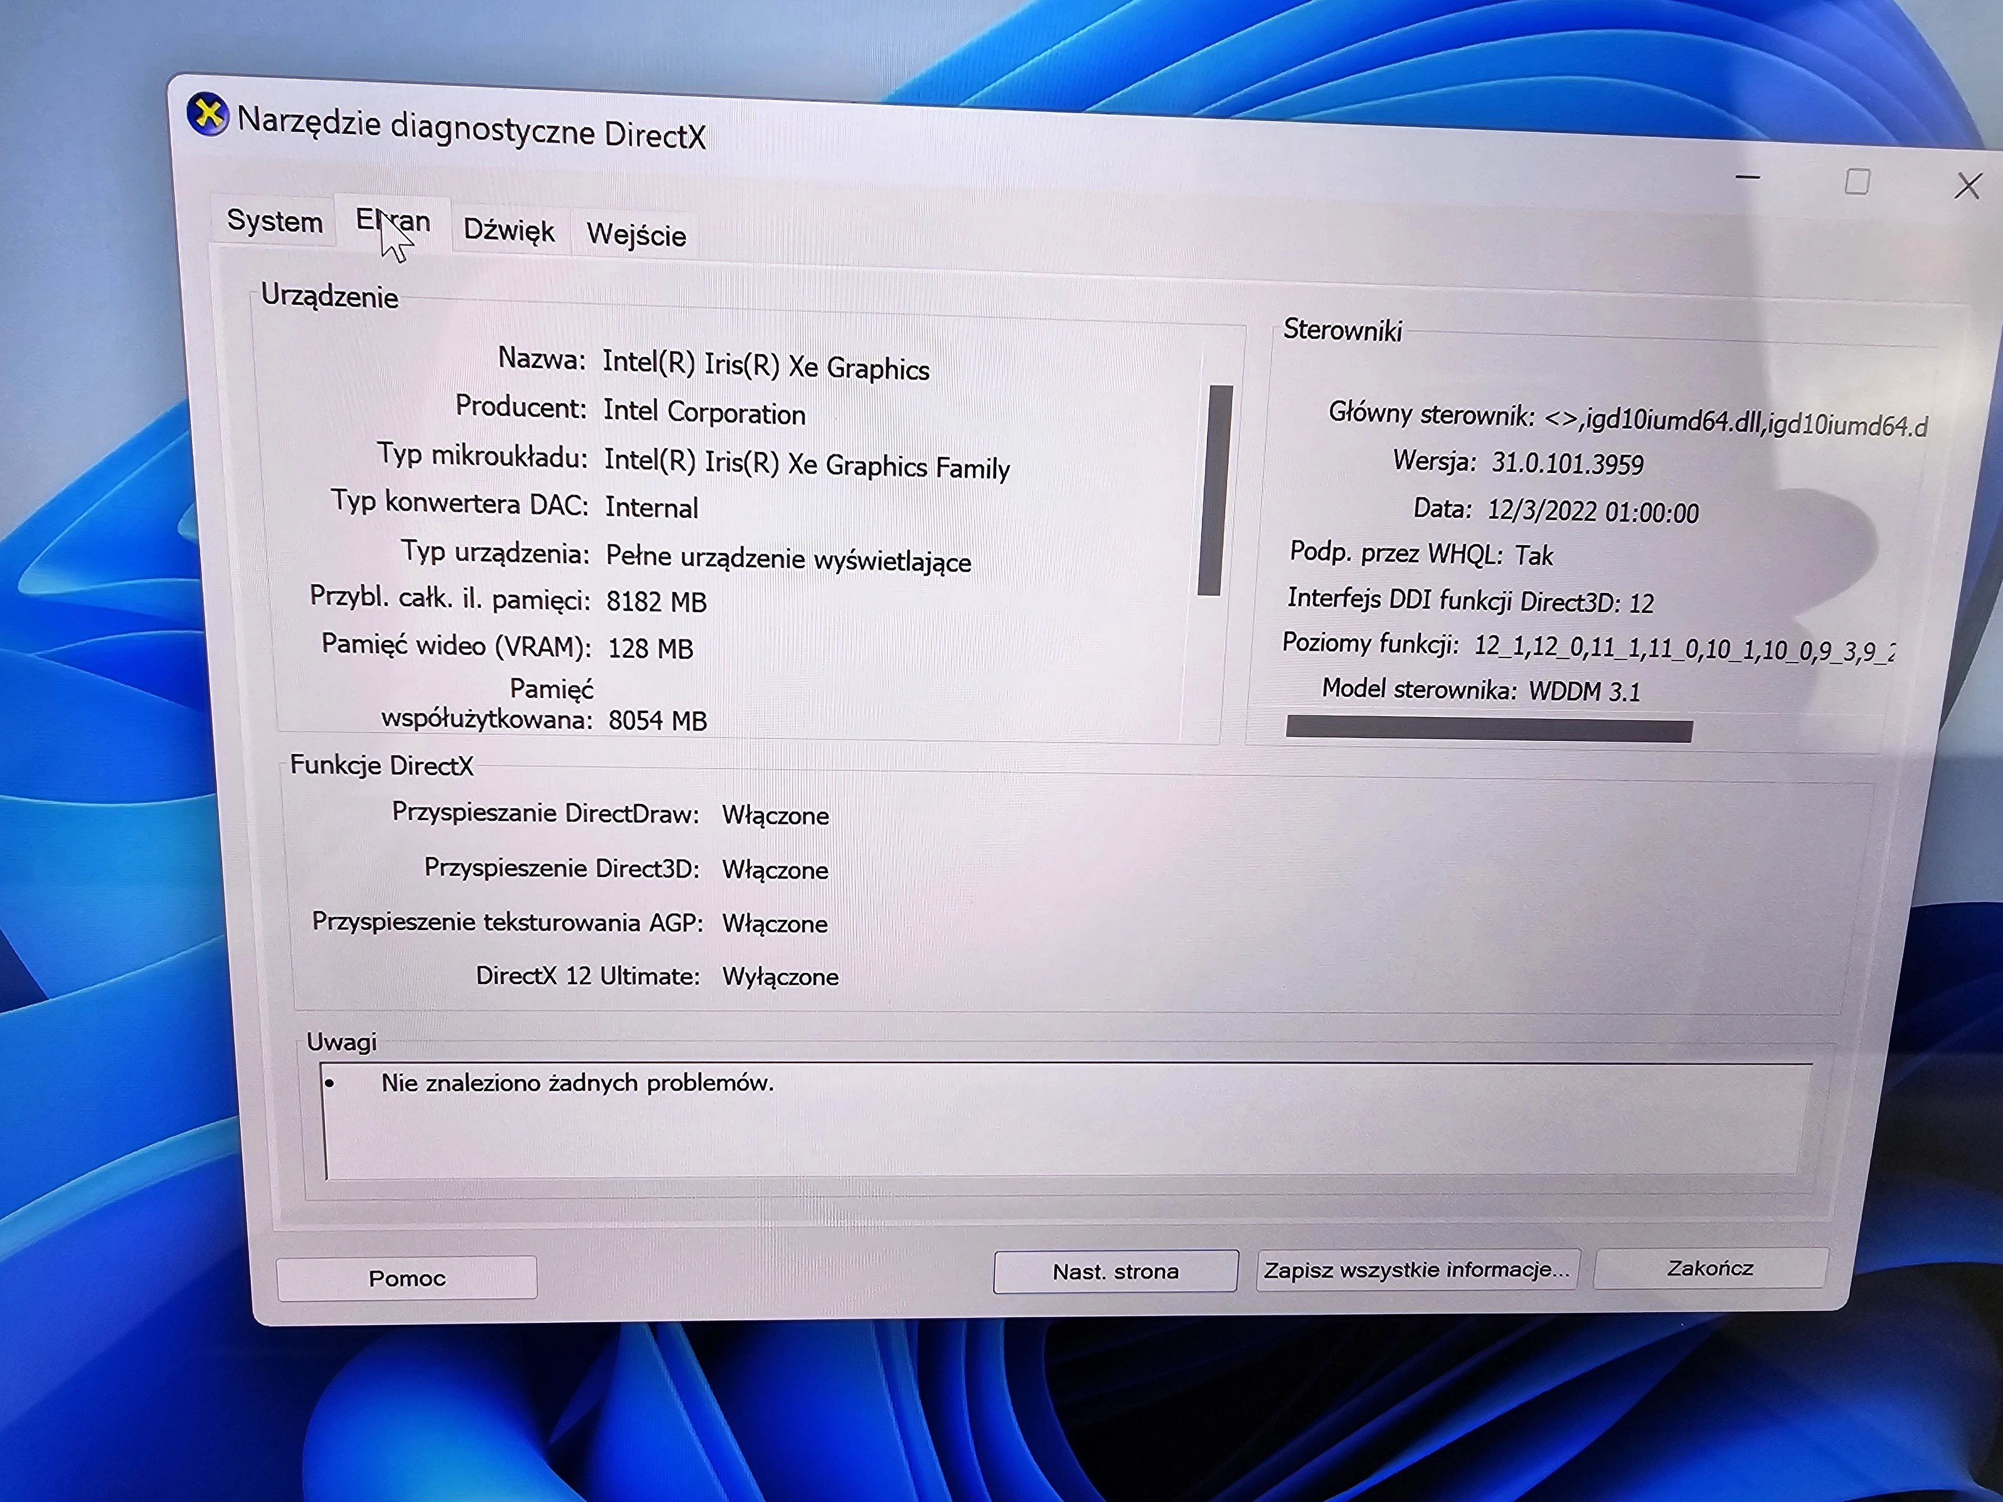Click the 'Sterowniki' group heading

click(x=1343, y=330)
